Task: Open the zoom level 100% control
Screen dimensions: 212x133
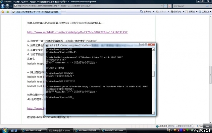Action: click(200, 126)
